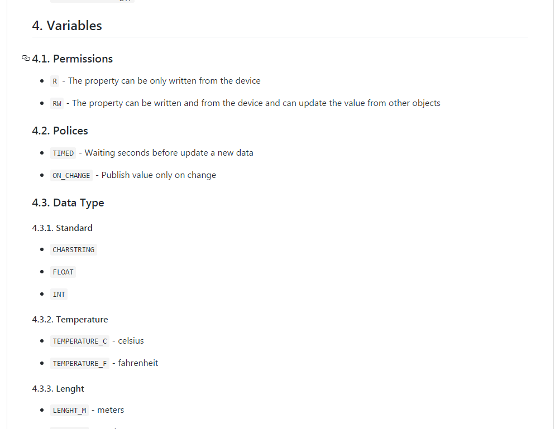560x429 pixels.
Task: Click the "4.3.2. Temperature" subheading
Action: tap(70, 320)
